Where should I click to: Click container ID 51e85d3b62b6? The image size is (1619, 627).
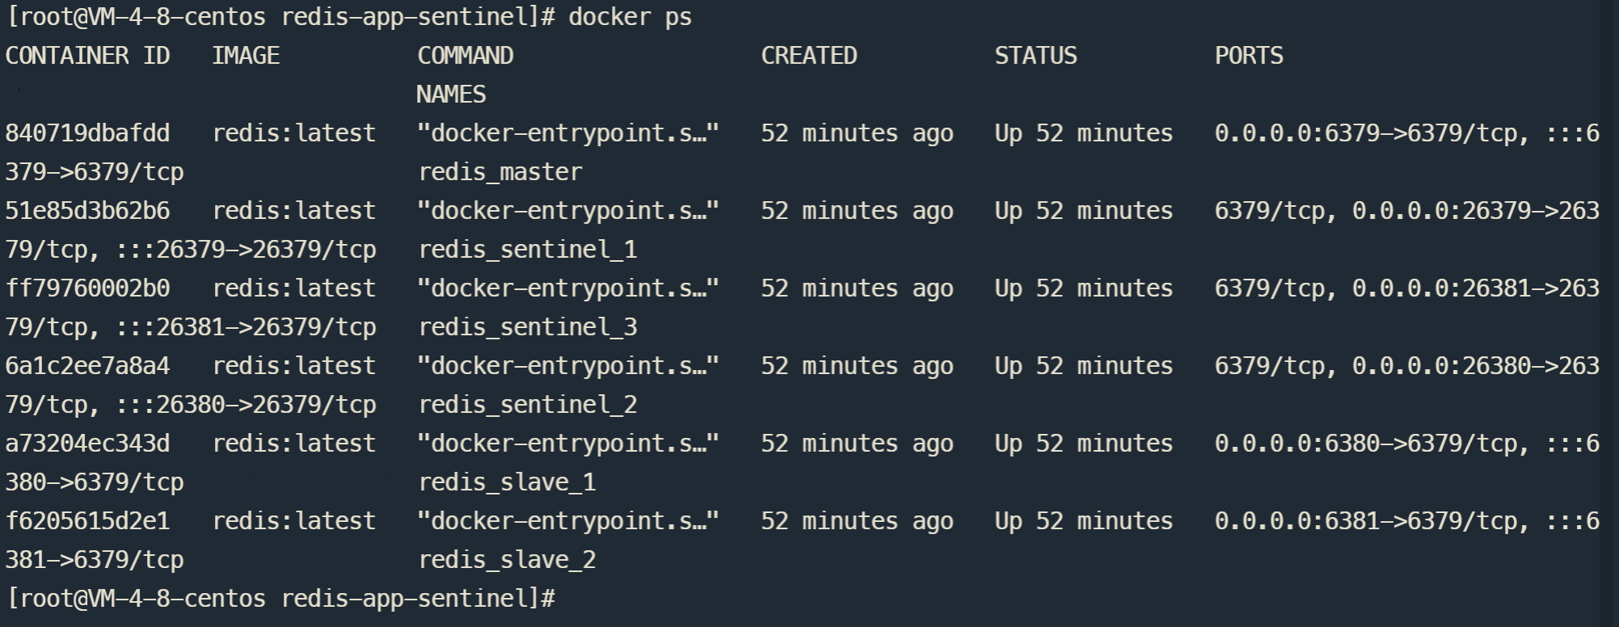point(87,211)
